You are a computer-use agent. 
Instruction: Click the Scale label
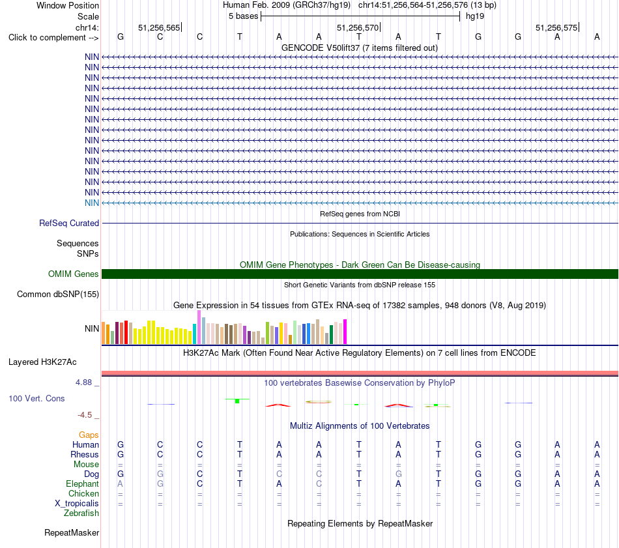click(88, 16)
